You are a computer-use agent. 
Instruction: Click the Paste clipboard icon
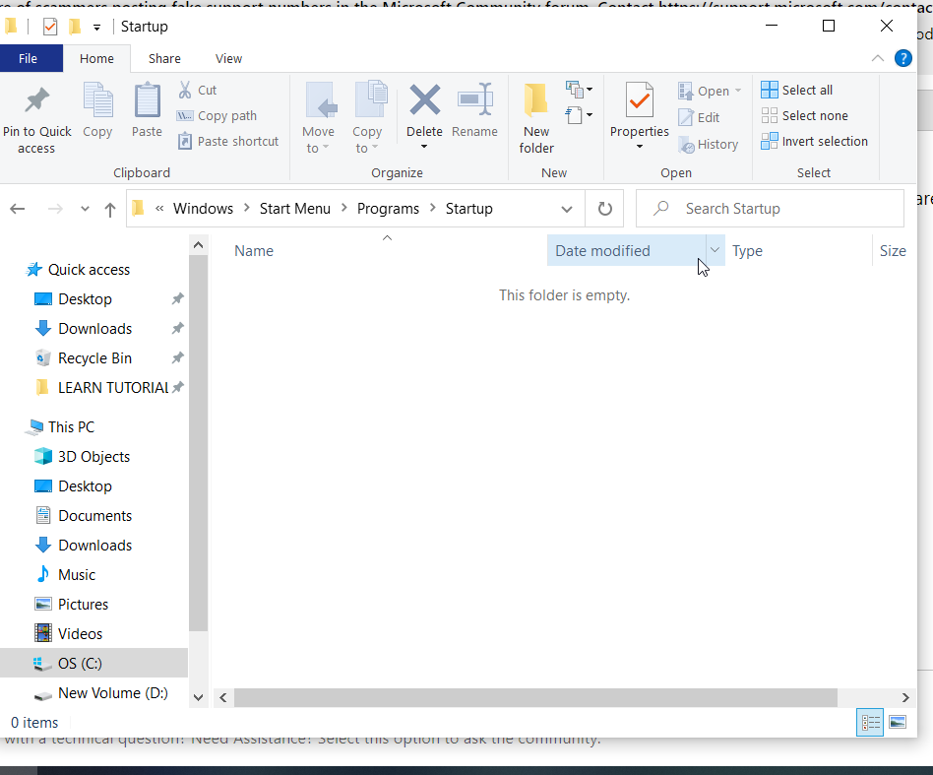click(147, 100)
